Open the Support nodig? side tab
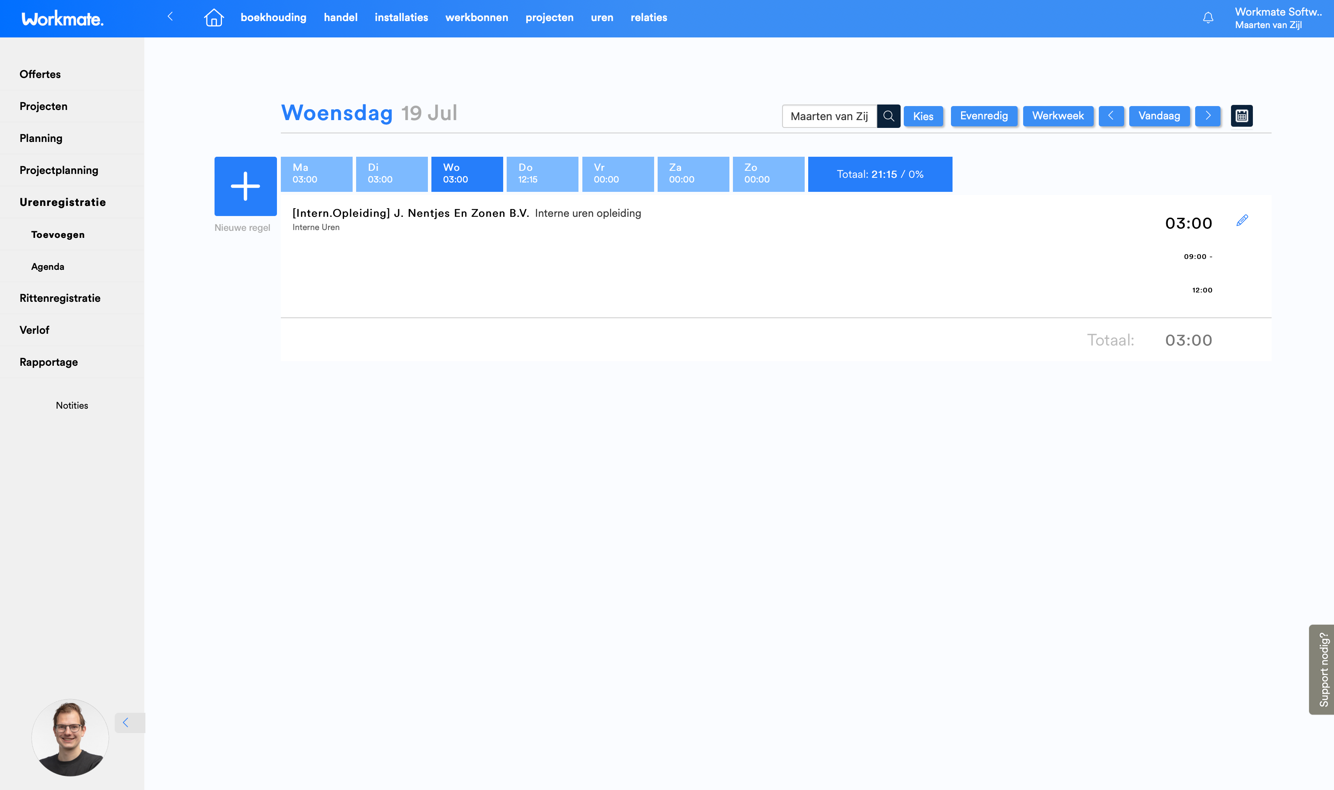This screenshot has width=1334, height=790. tap(1322, 669)
